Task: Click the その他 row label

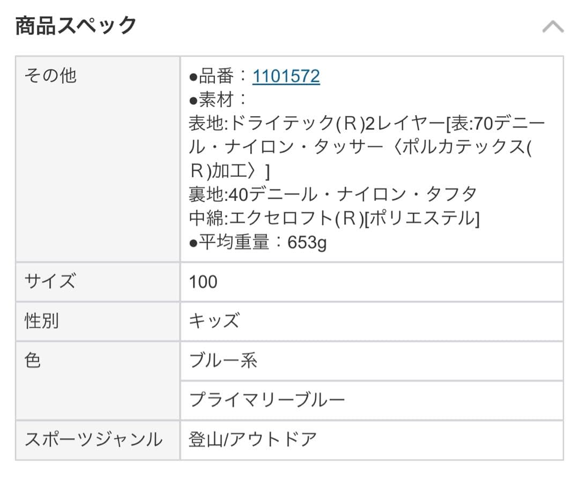Action: 50,76
